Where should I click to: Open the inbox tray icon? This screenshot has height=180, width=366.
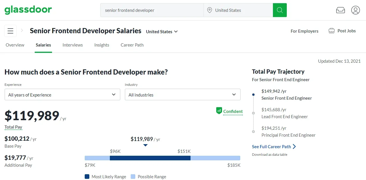[340, 10]
